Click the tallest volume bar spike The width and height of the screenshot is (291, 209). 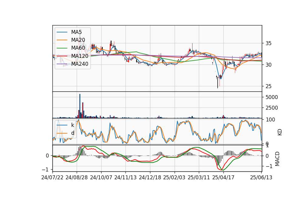80,106
